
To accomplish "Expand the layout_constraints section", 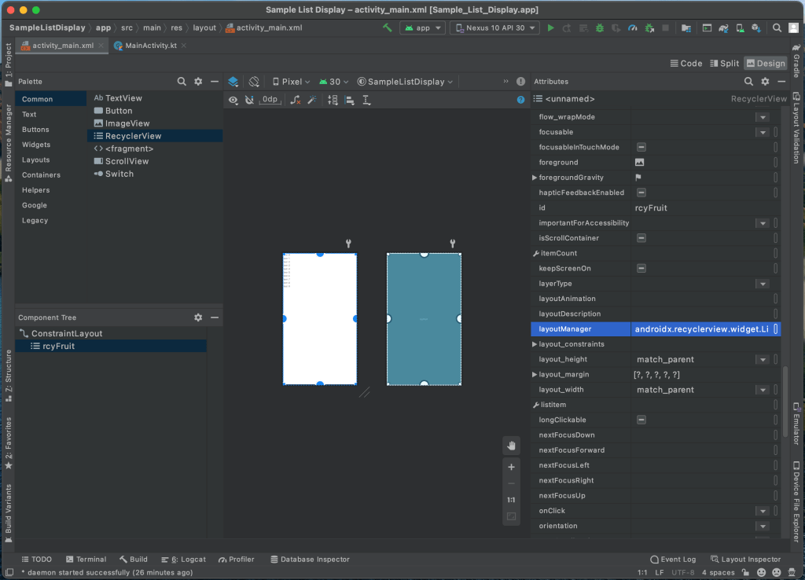I will coord(535,344).
